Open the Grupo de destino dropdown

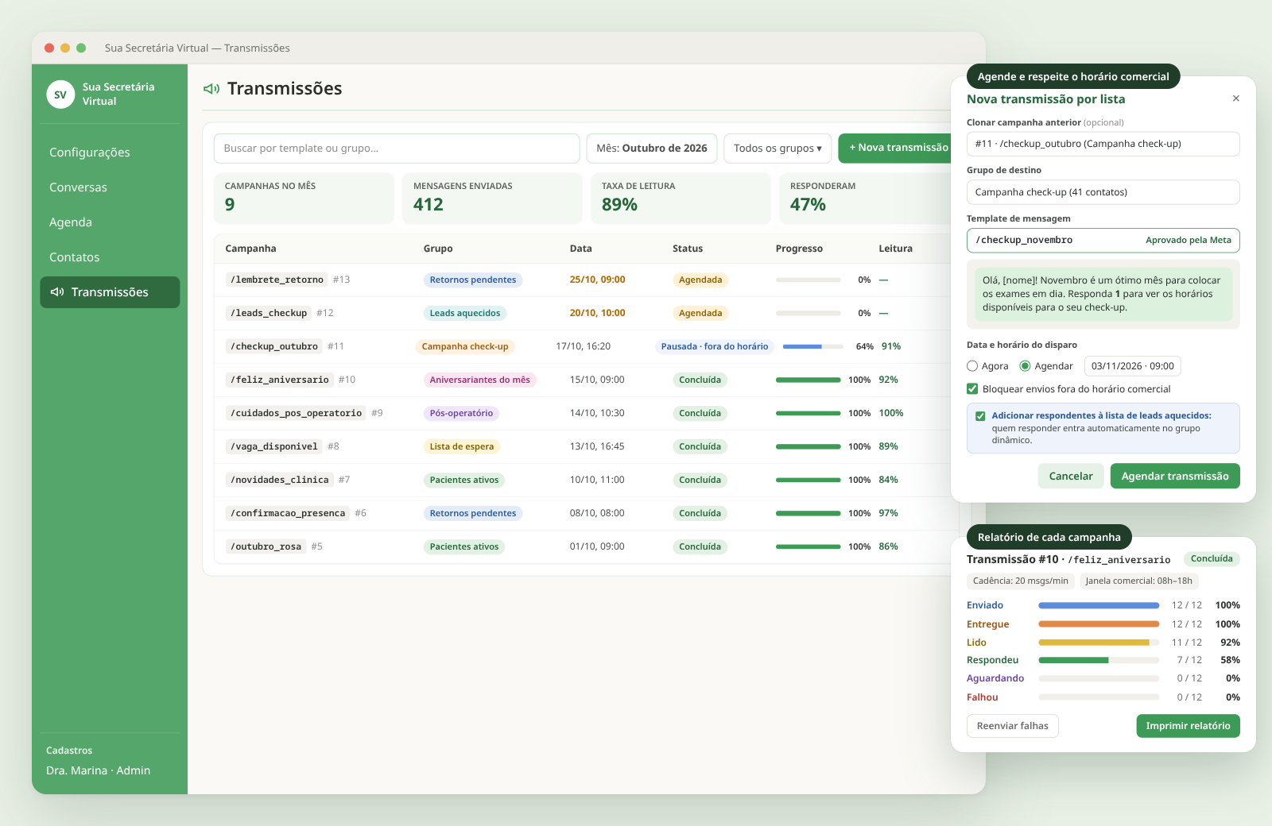(x=1103, y=192)
